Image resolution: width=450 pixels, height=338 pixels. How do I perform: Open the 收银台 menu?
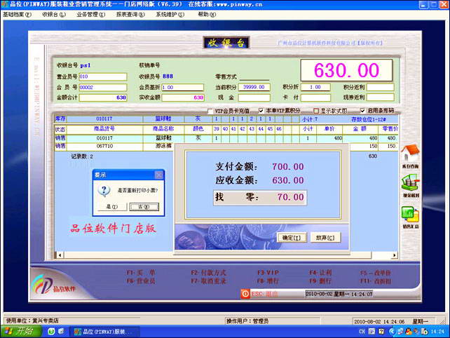(x=54, y=14)
